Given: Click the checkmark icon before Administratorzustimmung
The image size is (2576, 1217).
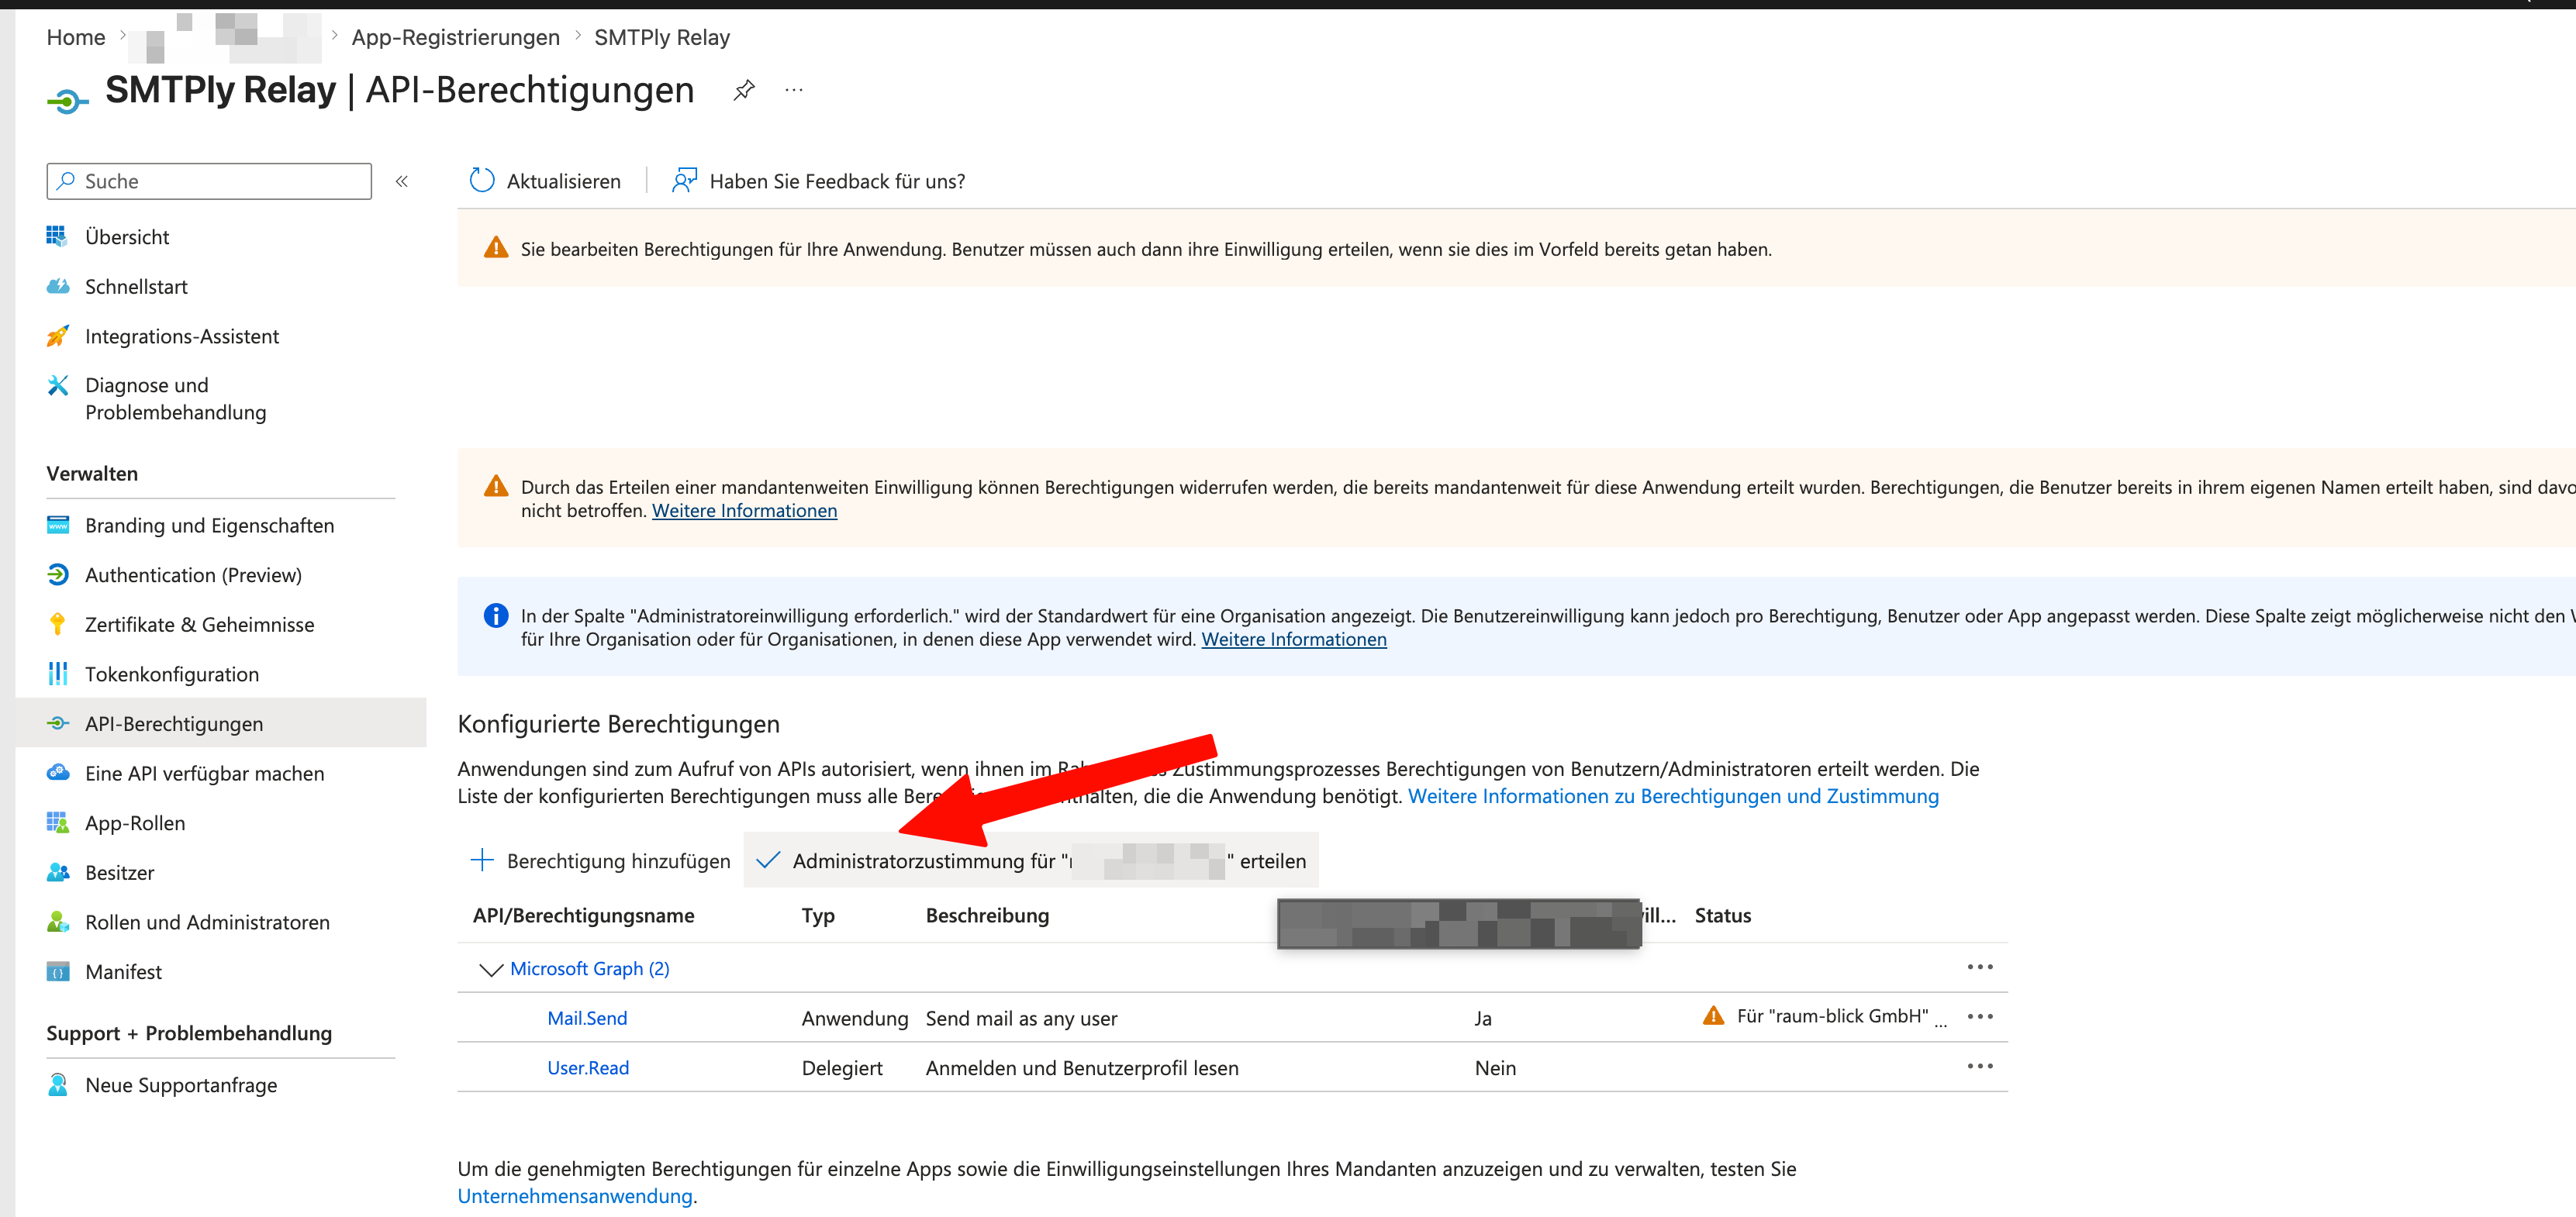Looking at the screenshot, I should [768, 860].
